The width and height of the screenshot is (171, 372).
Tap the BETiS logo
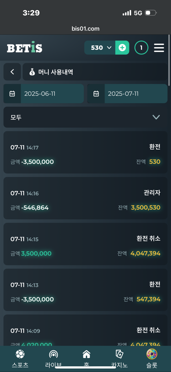click(25, 48)
